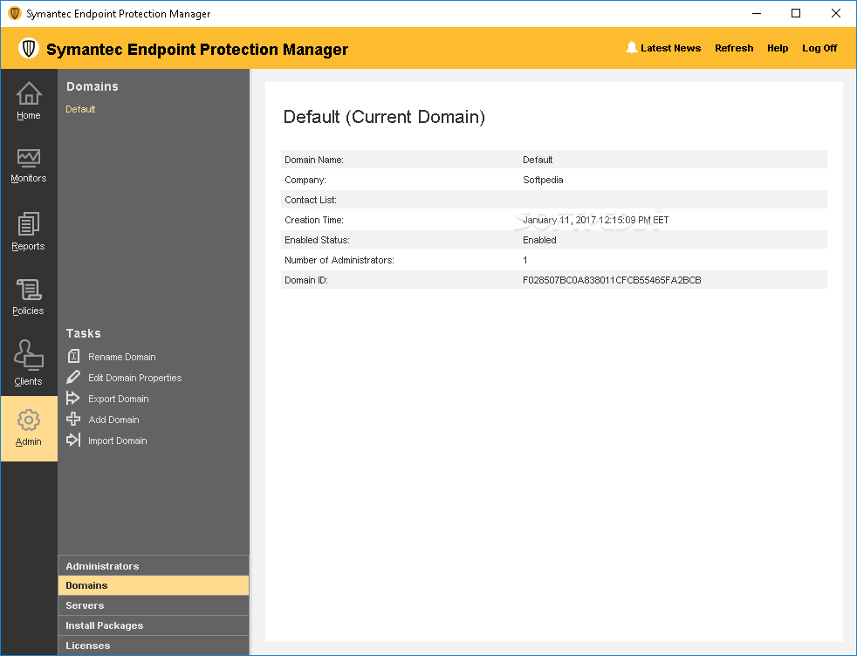
Task: Open the Help link
Action: [x=778, y=48]
